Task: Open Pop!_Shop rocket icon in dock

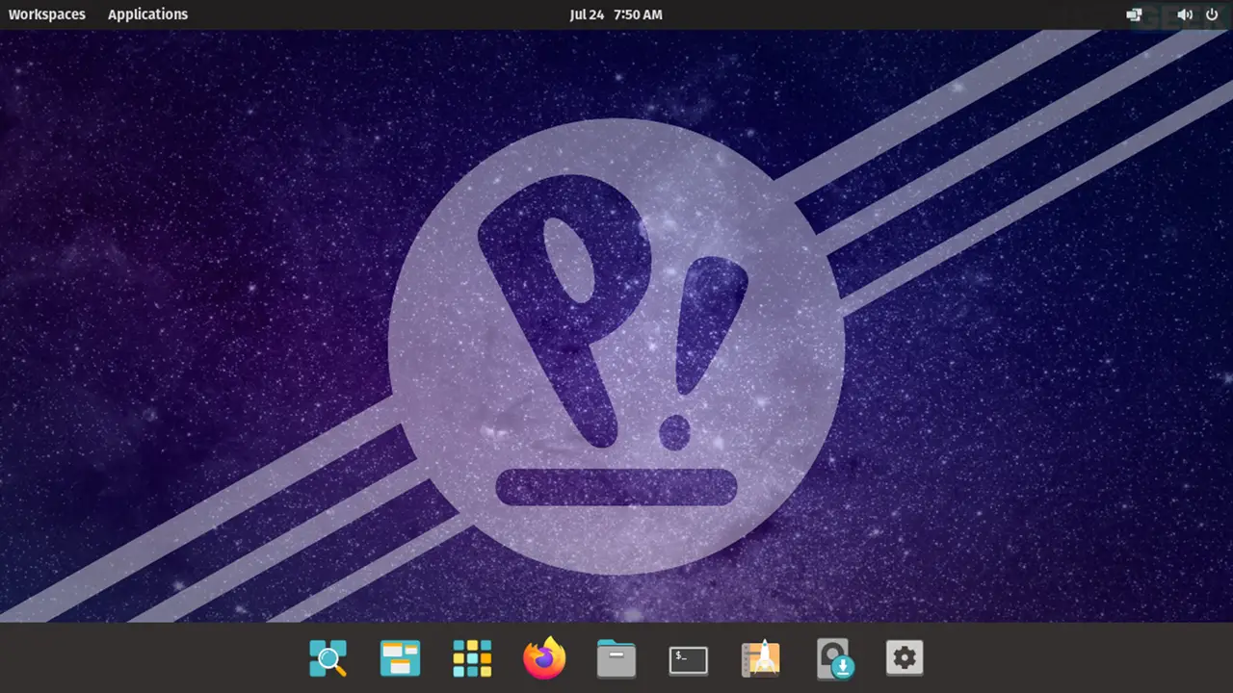Action: tap(761, 659)
